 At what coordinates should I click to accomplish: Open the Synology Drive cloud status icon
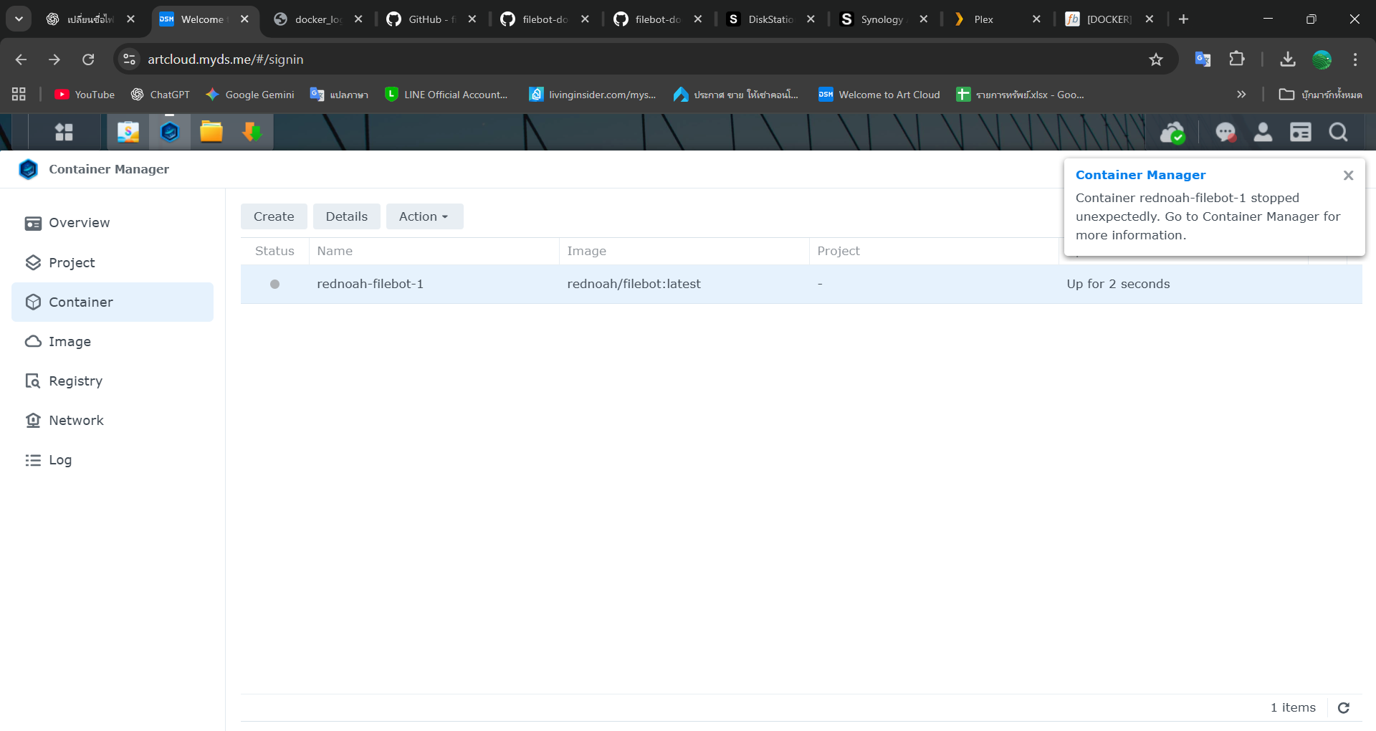click(1172, 133)
